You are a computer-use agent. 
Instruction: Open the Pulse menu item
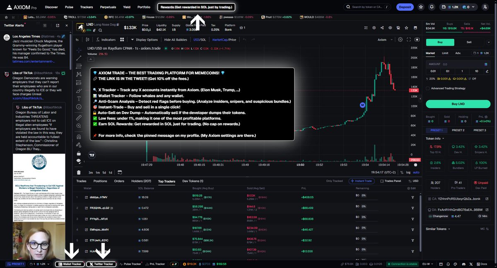pyautogui.click(x=69, y=7)
